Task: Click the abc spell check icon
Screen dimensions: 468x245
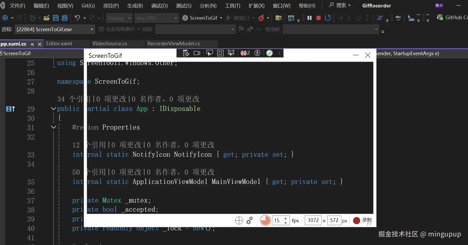Action: [398, 18]
